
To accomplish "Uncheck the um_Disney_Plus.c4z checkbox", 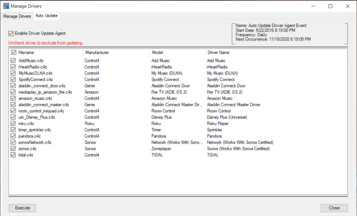I will coord(13,117).
